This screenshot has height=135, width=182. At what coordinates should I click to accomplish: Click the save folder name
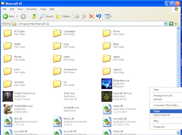pos(17,69)
